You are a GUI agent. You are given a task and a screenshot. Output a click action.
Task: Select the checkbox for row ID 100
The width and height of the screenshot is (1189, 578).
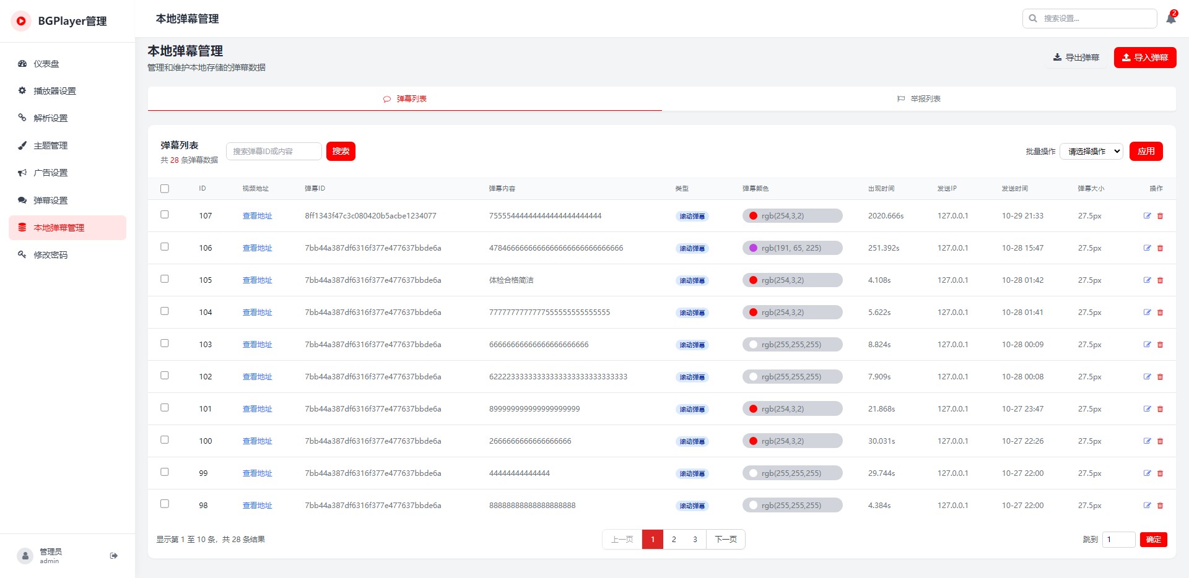(165, 440)
